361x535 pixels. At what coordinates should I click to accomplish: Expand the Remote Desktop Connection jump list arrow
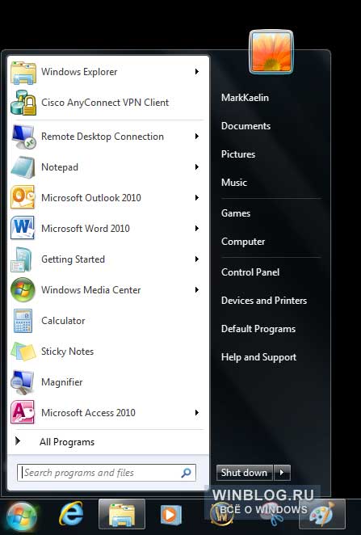pos(197,136)
